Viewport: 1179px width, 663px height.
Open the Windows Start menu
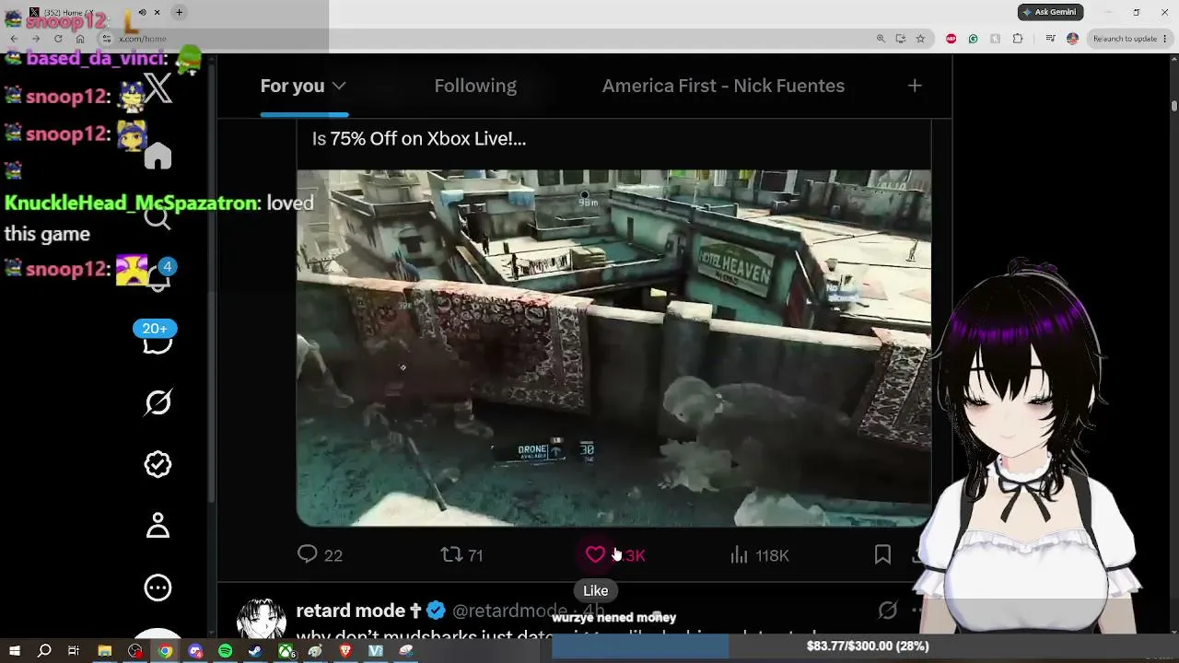click(x=14, y=651)
